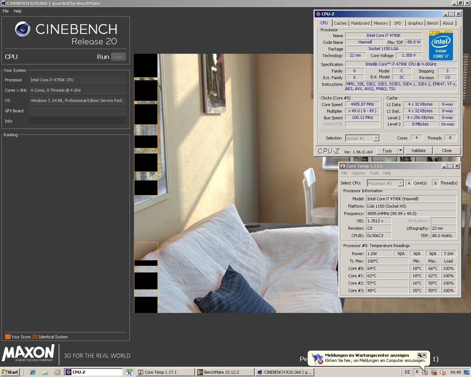Click the CPU-Z Tools button
471x377 pixels.
(x=387, y=151)
